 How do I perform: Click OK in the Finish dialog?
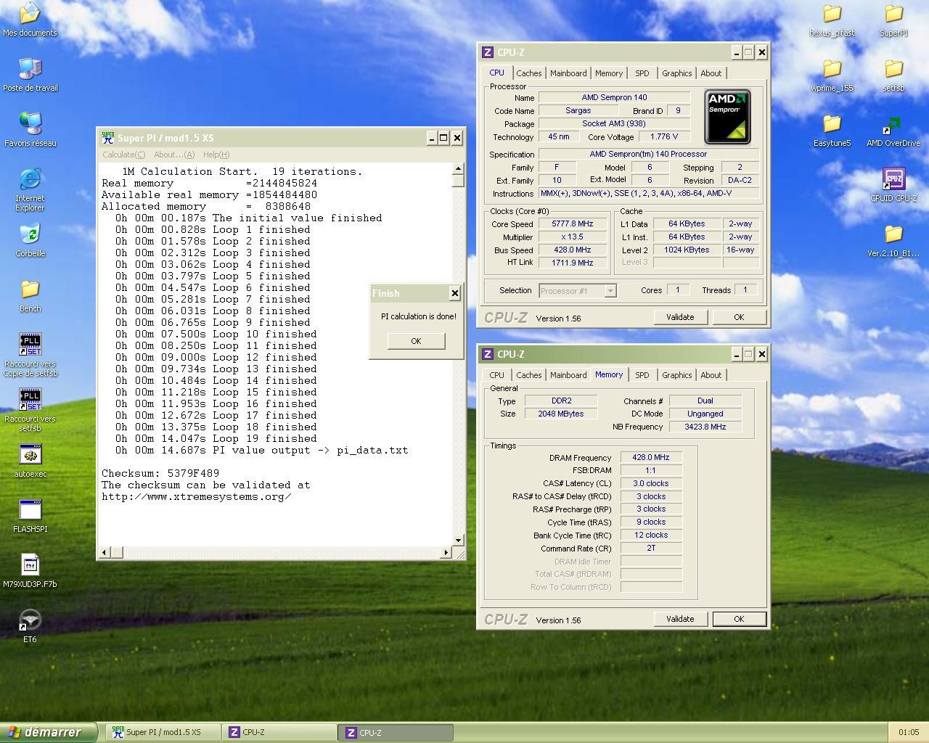[416, 341]
